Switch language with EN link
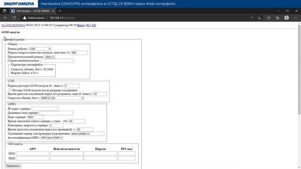 pos(94,25)
